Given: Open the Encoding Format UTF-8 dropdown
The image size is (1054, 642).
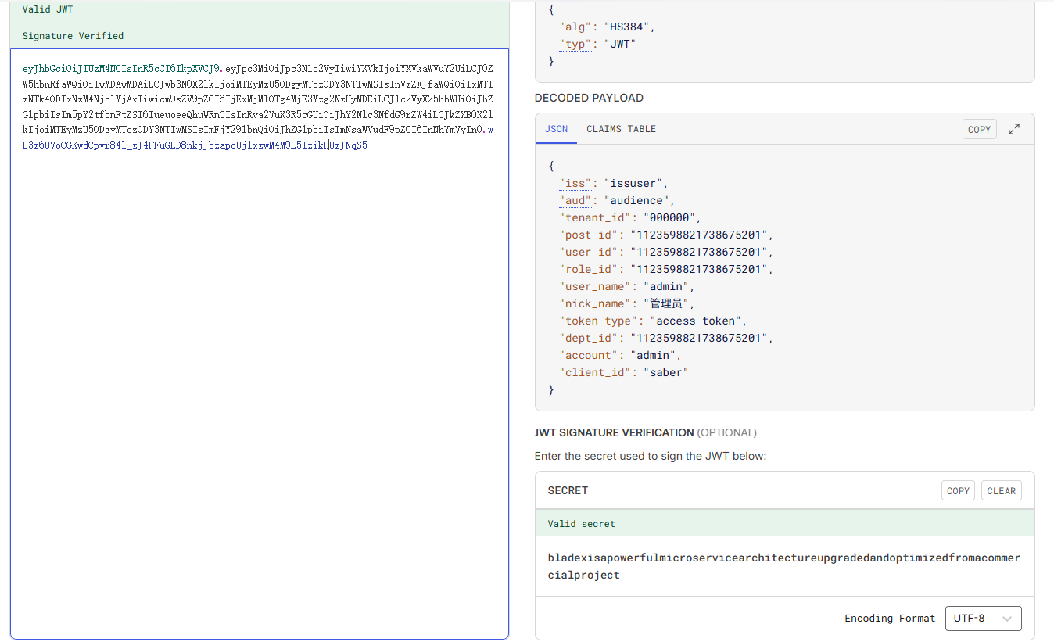Looking at the screenshot, I should 983,618.
